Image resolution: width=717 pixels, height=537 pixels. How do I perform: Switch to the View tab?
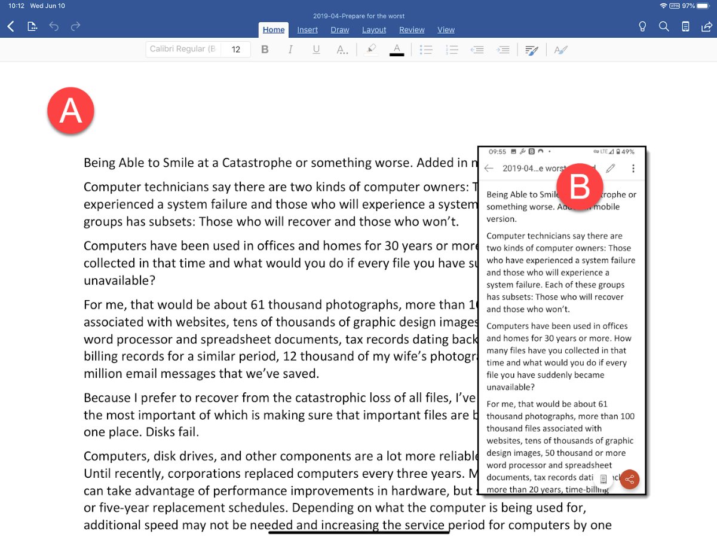(x=446, y=30)
